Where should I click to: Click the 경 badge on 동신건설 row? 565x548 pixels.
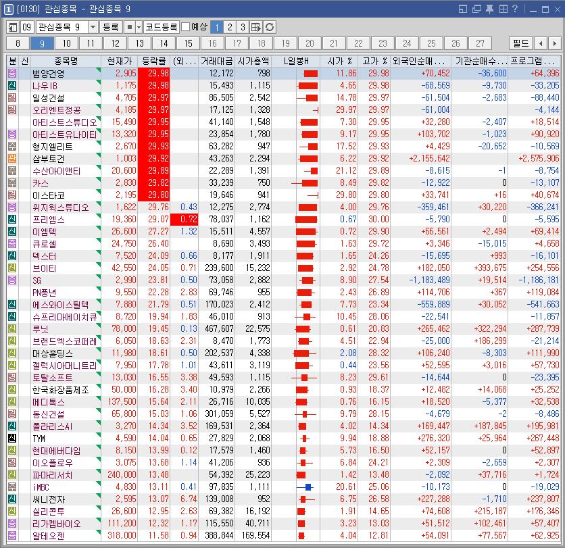coord(12,414)
